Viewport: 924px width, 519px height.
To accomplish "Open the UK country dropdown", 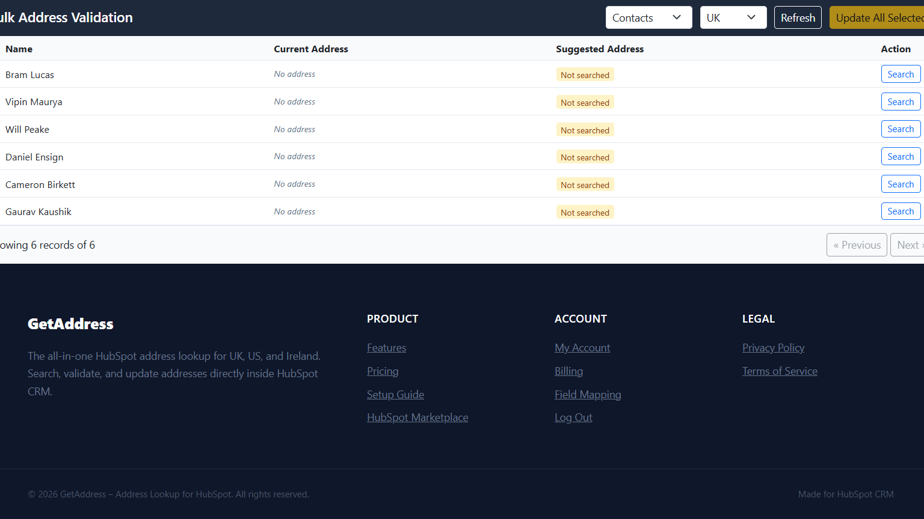I will (733, 17).
